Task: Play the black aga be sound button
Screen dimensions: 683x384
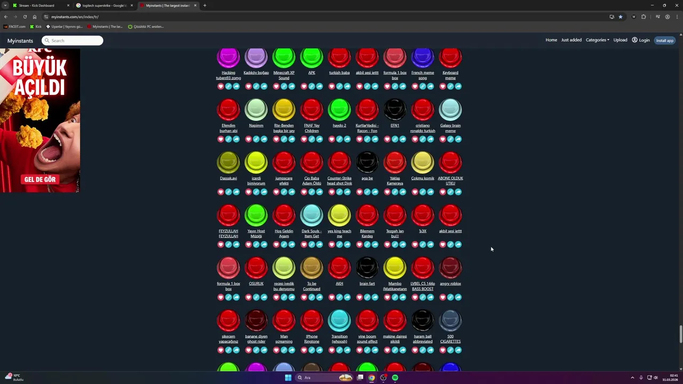Action: coord(367,162)
